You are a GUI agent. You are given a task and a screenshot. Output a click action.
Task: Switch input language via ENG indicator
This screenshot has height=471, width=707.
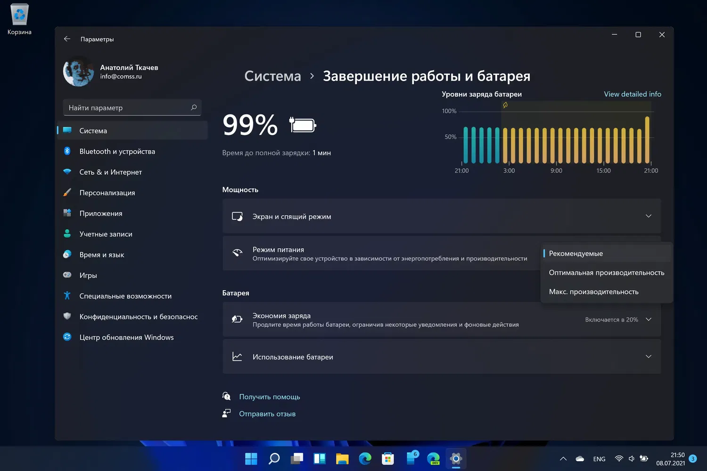599,459
